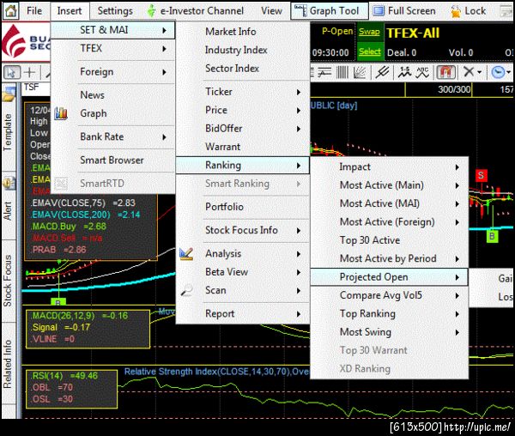This screenshot has height=436, width=515.
Task: Open the e-Investor Channel menu
Action: (196, 11)
